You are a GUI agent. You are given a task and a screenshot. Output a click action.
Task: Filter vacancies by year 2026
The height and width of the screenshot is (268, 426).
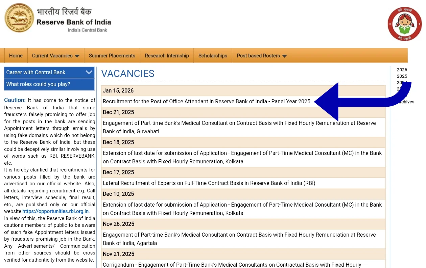click(x=402, y=70)
